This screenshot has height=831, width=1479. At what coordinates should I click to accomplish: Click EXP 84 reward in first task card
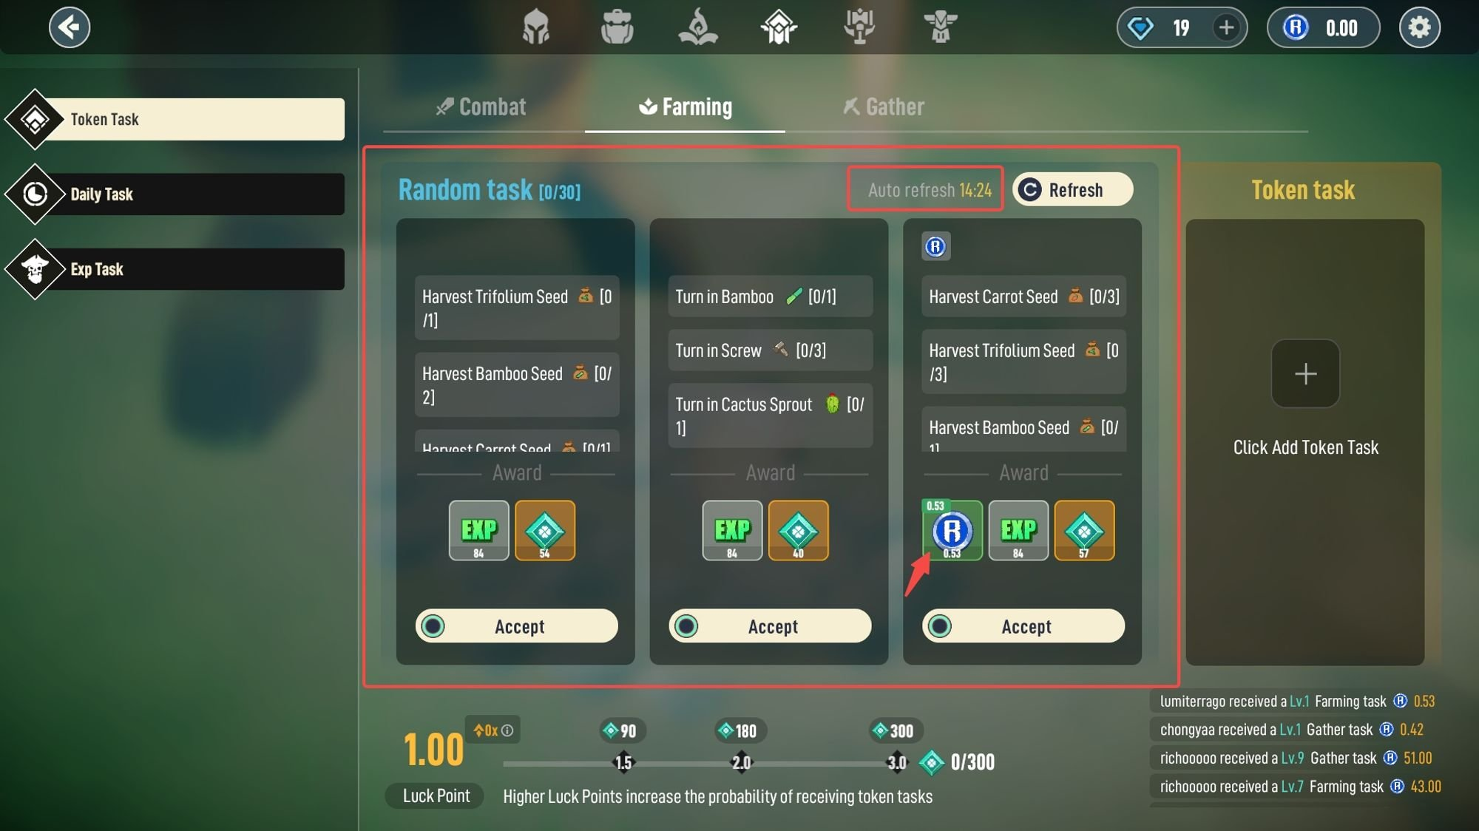point(478,530)
